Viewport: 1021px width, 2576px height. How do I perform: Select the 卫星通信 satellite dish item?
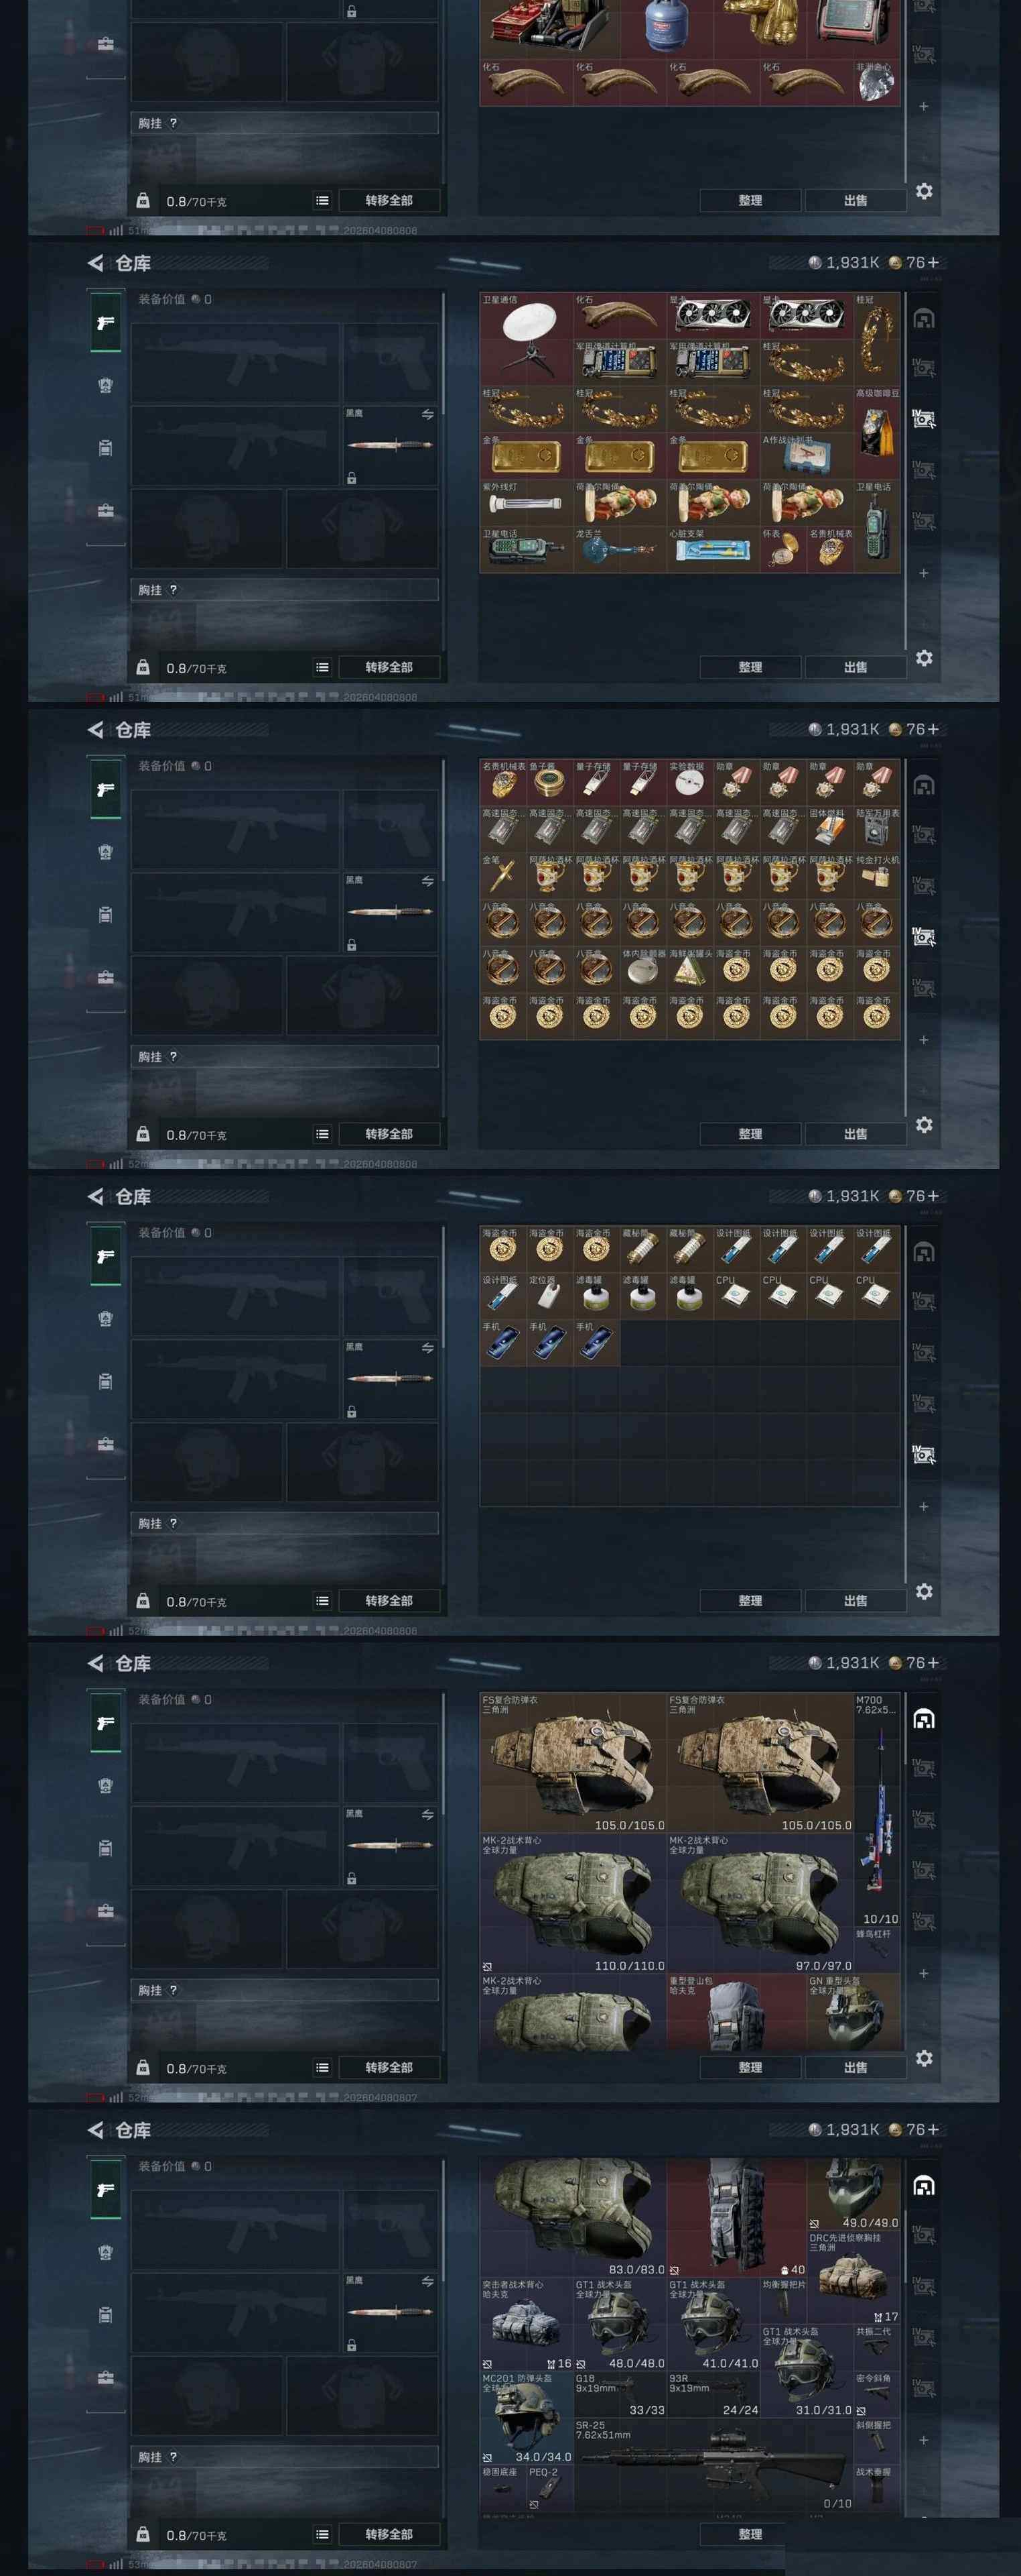pos(527,339)
